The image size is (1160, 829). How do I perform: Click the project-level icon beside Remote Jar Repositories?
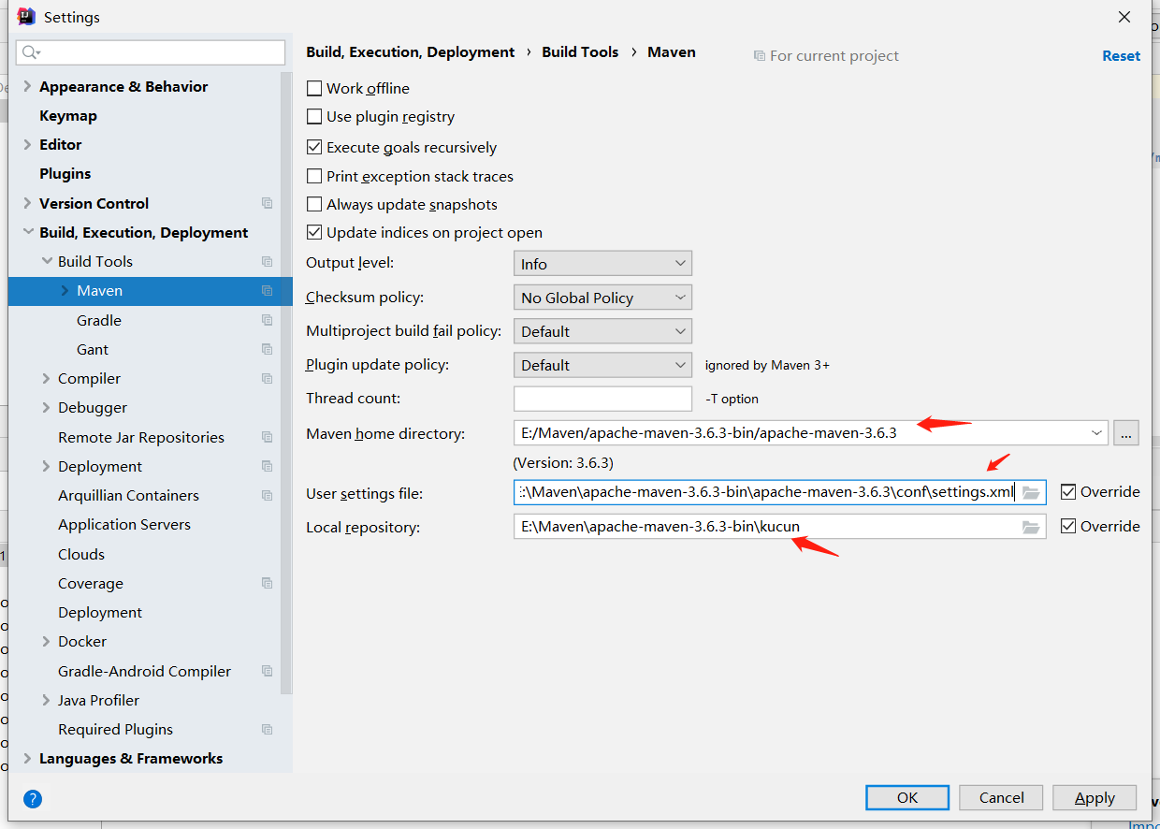pos(268,437)
